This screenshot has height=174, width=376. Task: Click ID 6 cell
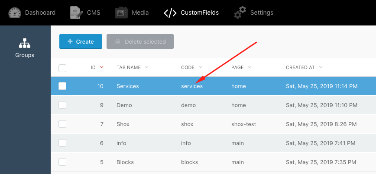[102, 143]
